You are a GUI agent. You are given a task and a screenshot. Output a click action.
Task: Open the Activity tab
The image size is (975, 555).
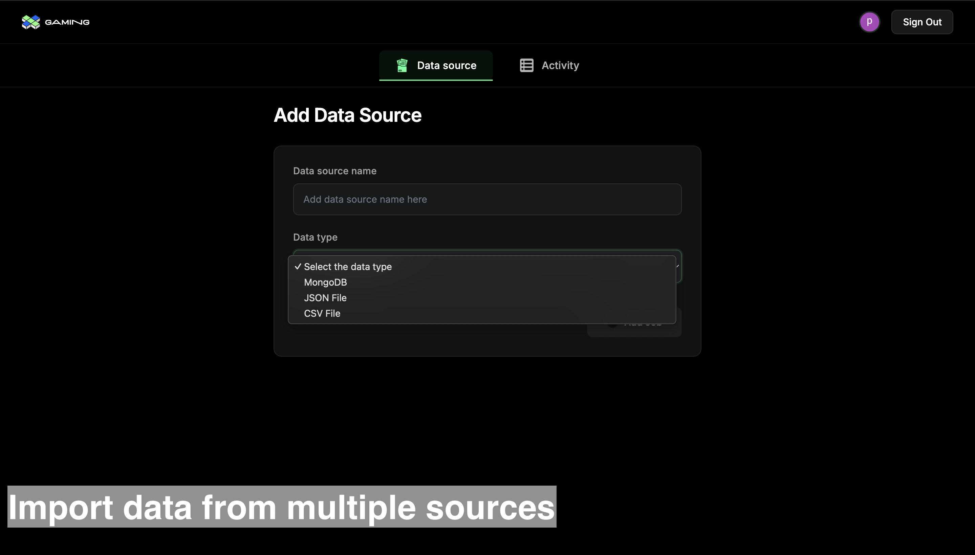coord(560,66)
